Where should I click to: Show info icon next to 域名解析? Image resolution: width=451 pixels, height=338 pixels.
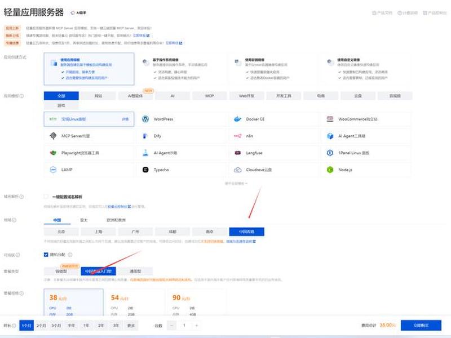tap(21, 197)
